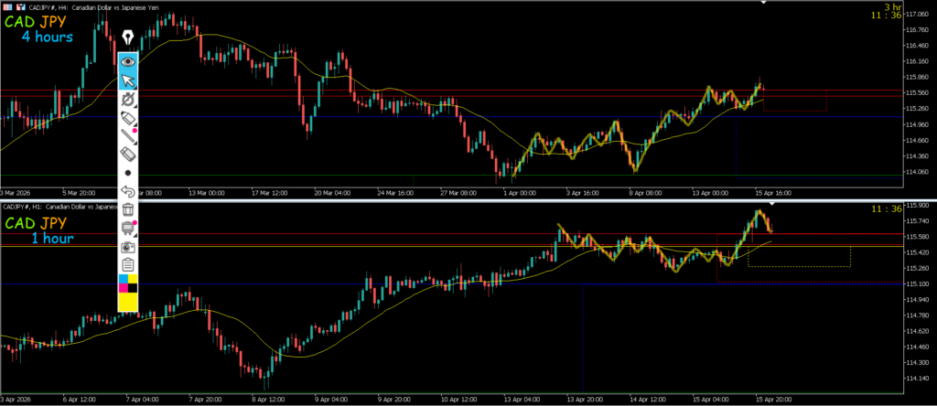937x406 pixels.
Task: Pick the yellow swatch in the color palette
Action: tap(128, 300)
